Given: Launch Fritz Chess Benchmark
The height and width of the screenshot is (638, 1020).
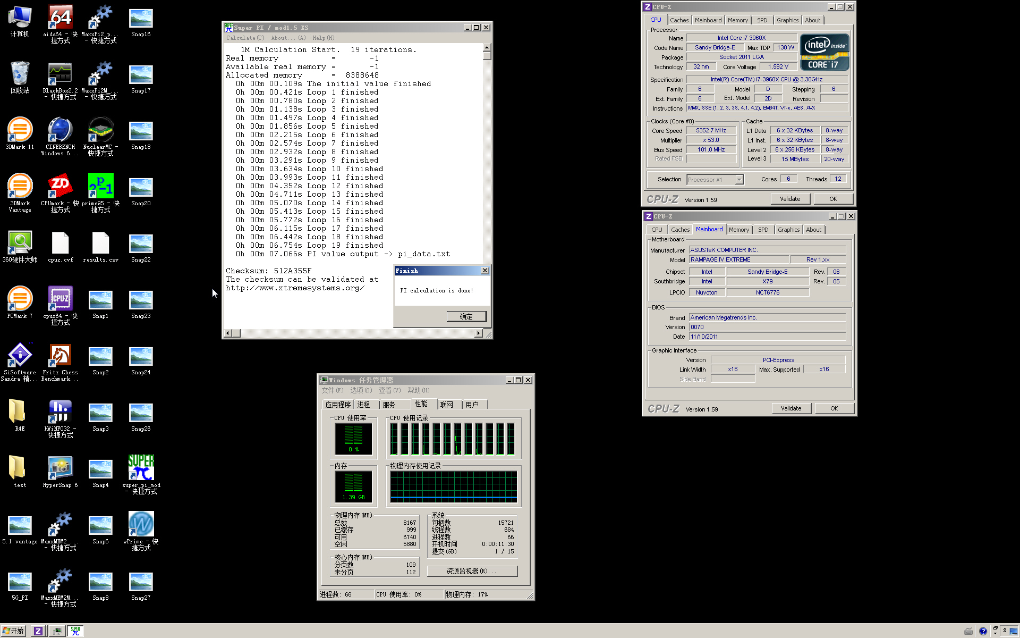Looking at the screenshot, I should click(60, 362).
